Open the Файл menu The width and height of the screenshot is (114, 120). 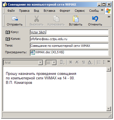coord(11,11)
